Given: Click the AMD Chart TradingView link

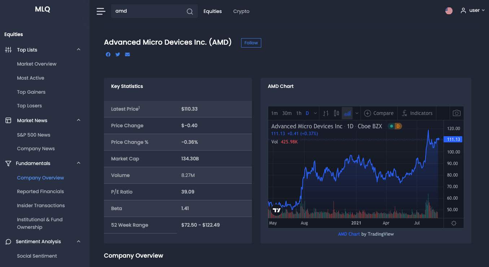Looking at the screenshot, I should (x=349, y=234).
